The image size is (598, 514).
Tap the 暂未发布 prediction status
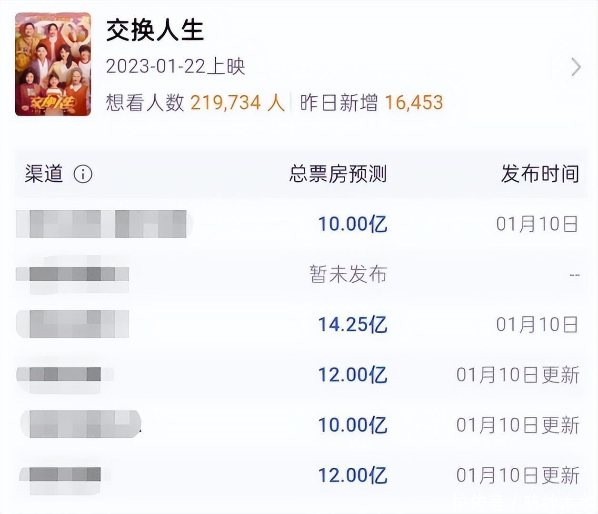coord(348,274)
